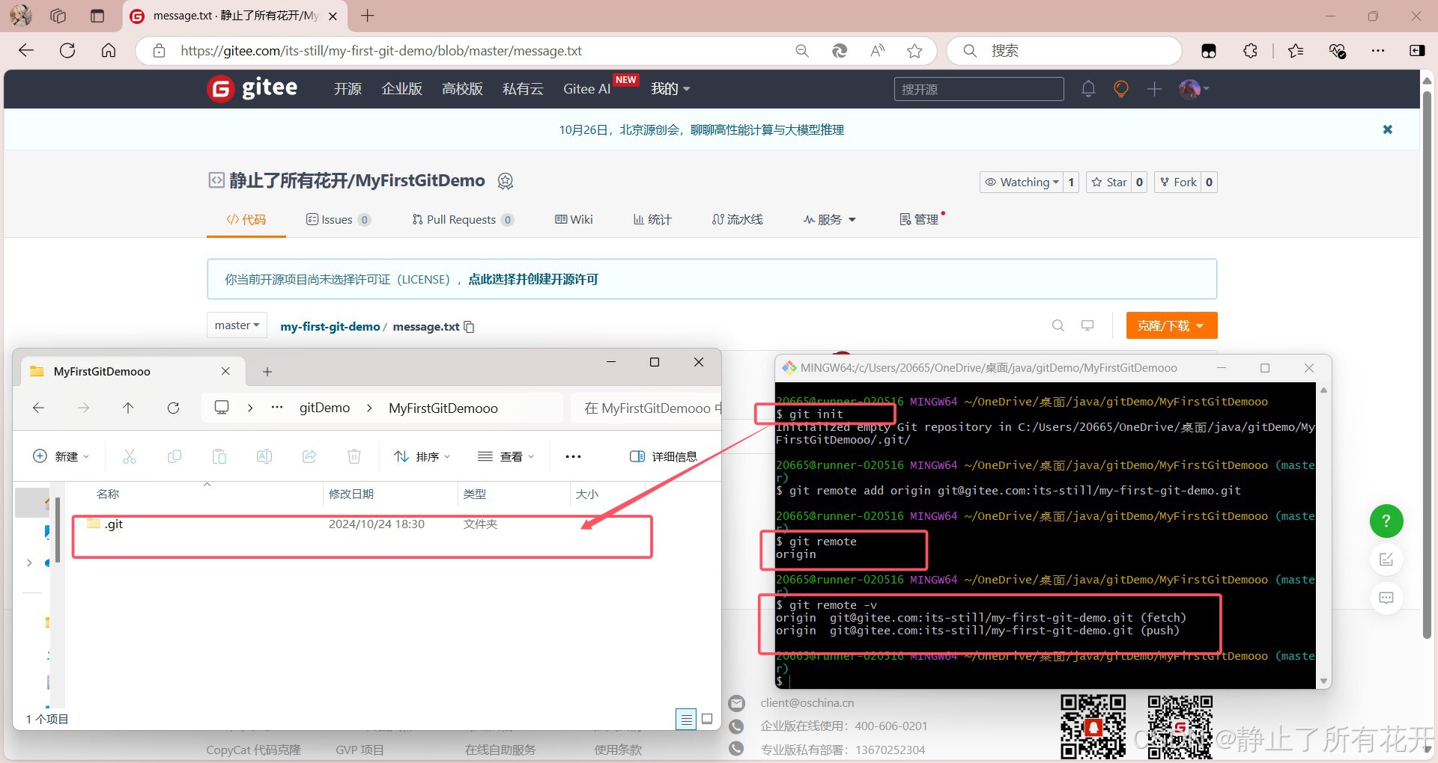Image resolution: width=1438 pixels, height=763 pixels.
Task: Switch Explorer to large thumbnails view
Action: click(707, 719)
